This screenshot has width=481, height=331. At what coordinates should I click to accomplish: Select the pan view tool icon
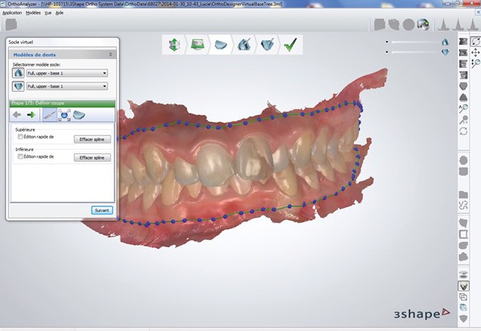click(x=474, y=52)
